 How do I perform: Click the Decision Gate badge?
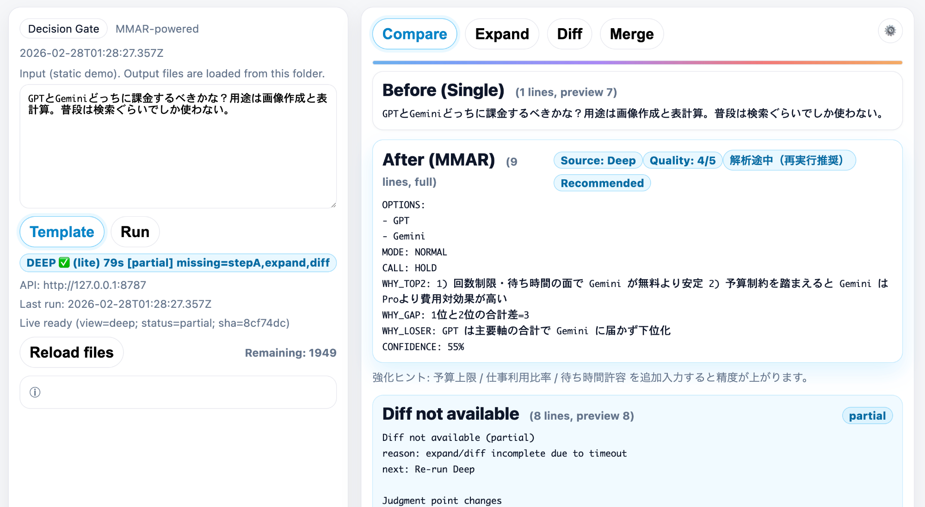[x=63, y=29]
